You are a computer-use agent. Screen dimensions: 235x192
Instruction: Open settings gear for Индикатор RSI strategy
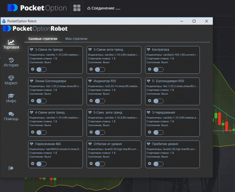click(91, 101)
